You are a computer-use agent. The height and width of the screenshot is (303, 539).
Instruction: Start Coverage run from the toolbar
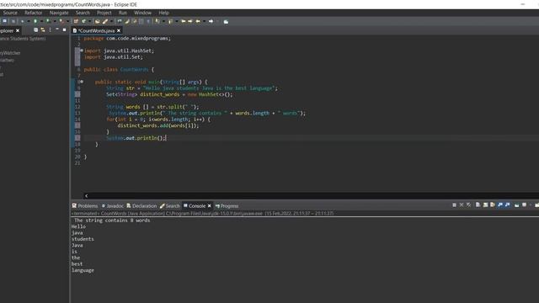coord(48,21)
